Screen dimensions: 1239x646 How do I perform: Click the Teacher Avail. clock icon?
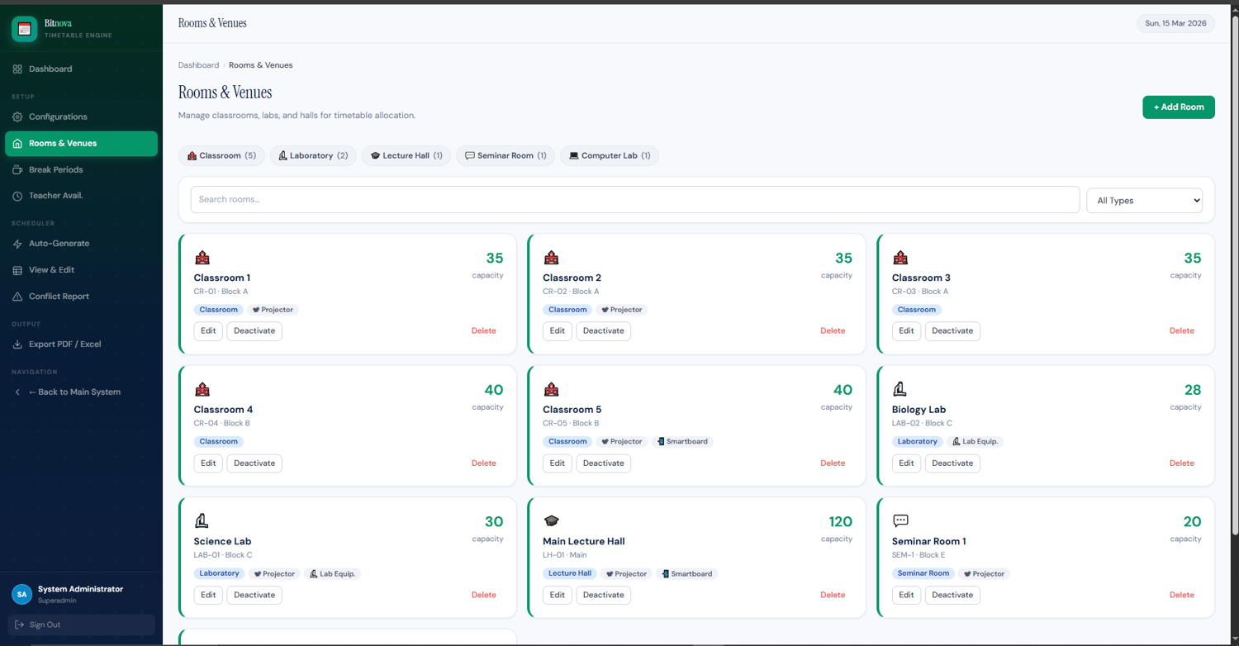(17, 197)
